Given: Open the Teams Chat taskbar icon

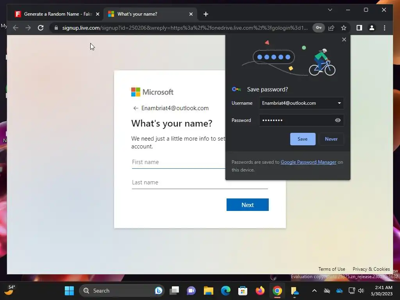Looking at the screenshot, I should point(191,291).
